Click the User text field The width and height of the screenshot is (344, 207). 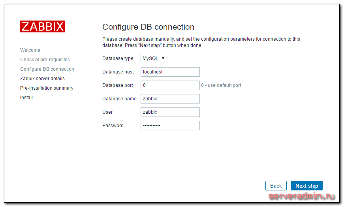pos(170,112)
